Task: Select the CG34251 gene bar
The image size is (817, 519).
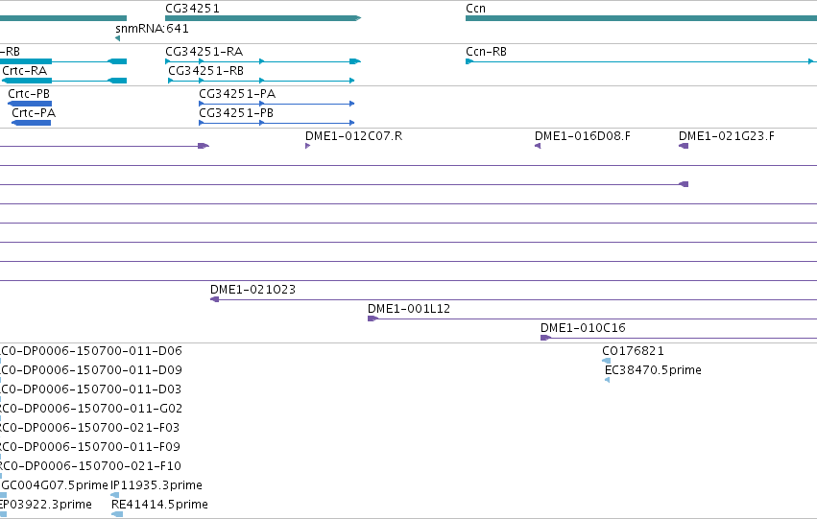Action: (x=263, y=18)
